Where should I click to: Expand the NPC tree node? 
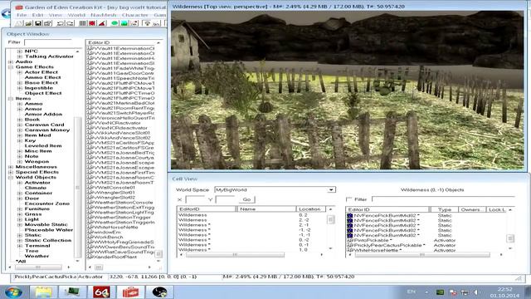point(20,51)
